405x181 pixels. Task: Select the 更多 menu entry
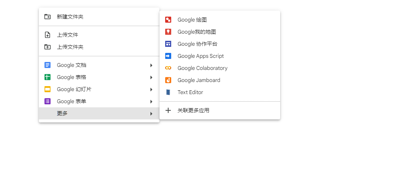(99, 113)
